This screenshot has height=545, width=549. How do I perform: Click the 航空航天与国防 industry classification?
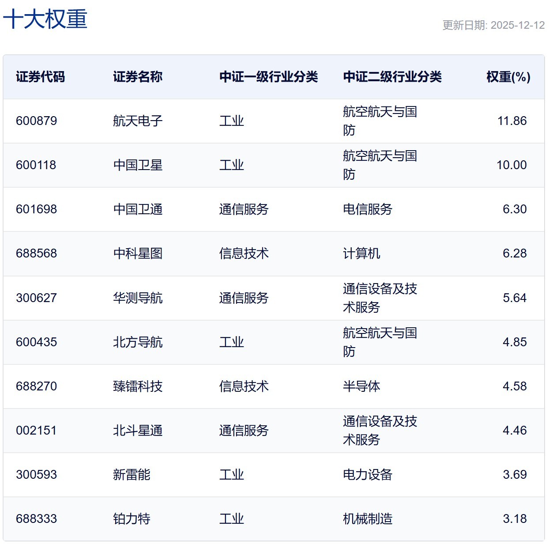coord(380,121)
